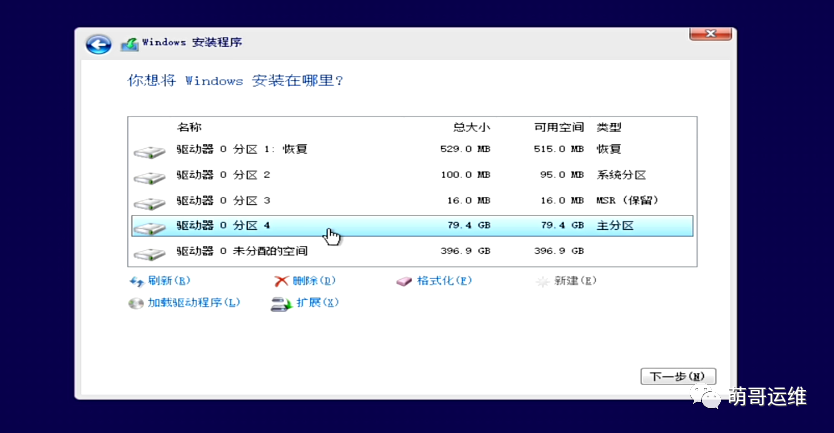Viewport: 834px width, 433px height.
Task: Click the 扩展(X) link
Action: tap(317, 303)
